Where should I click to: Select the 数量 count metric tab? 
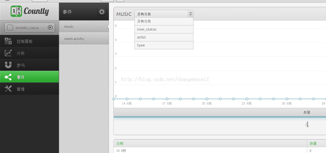click(x=307, y=112)
